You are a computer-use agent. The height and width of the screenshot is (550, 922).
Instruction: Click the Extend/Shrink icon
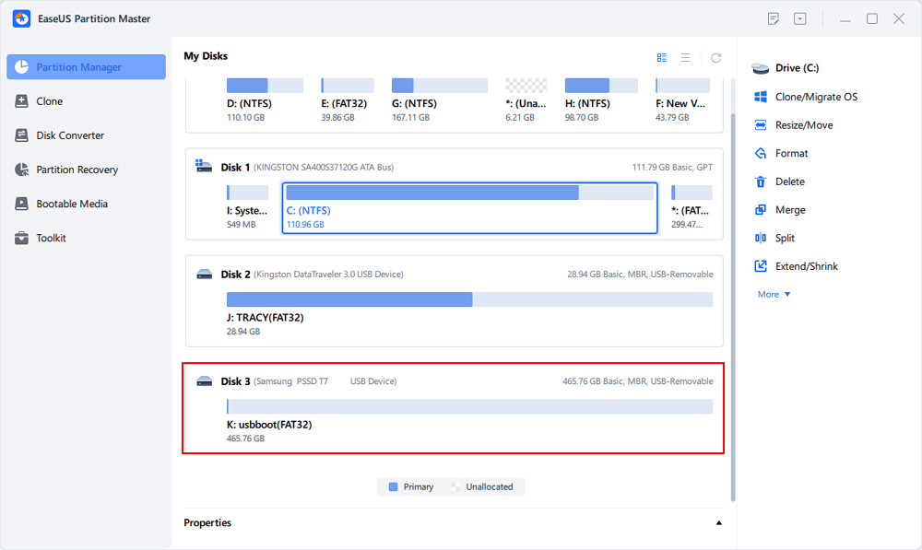click(761, 266)
